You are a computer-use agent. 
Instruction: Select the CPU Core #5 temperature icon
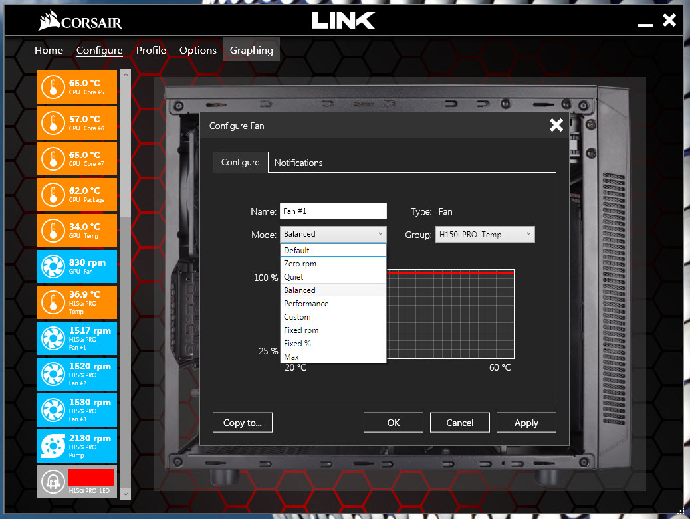click(53, 87)
